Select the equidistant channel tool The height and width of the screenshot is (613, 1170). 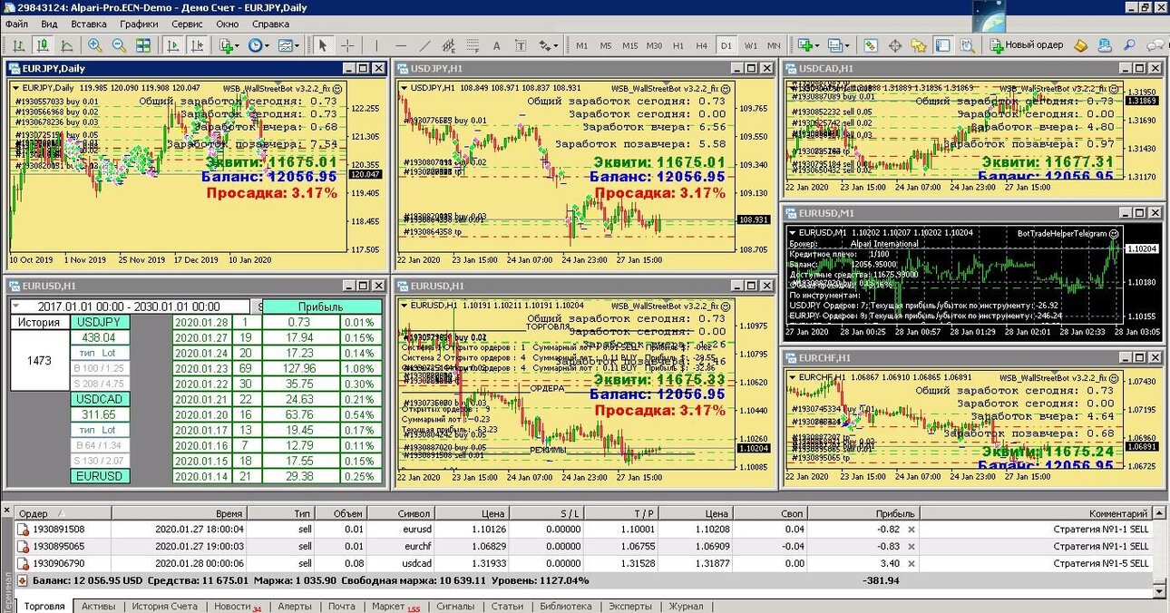tap(448, 45)
